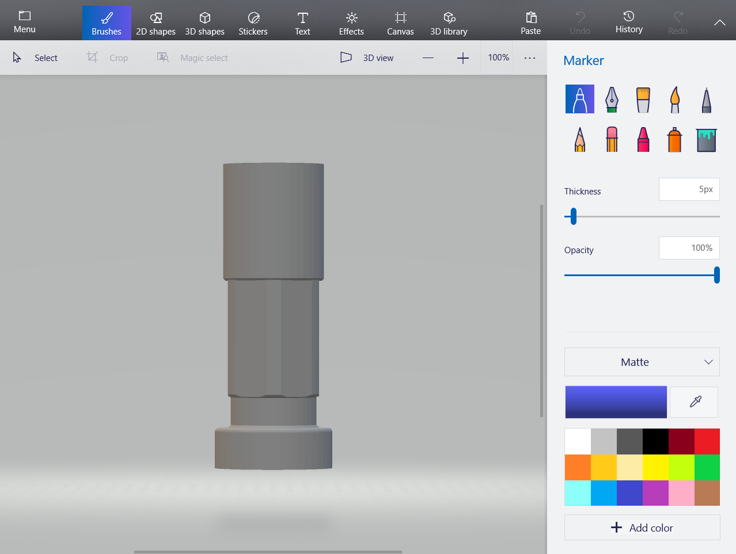Choose the Fill bucket tool

[x=706, y=140]
